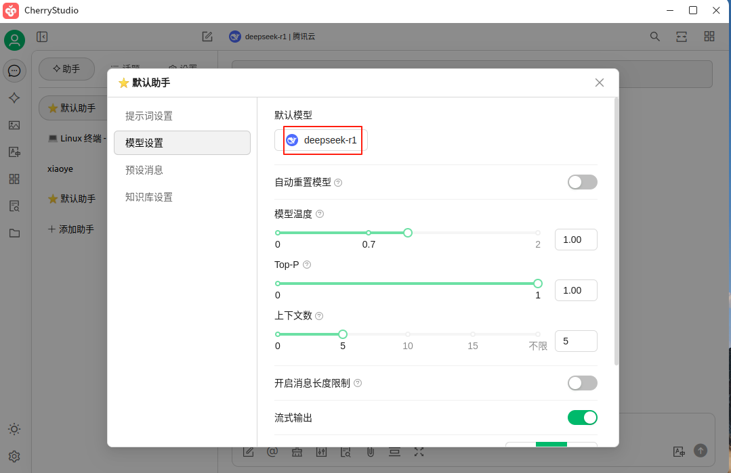Switch to the 提示词设置 tab
This screenshot has height=473, width=731.
pyautogui.click(x=149, y=116)
